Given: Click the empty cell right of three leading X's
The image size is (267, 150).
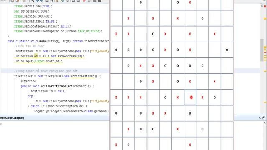Looking at the screenshot, I should coord(153,97).
